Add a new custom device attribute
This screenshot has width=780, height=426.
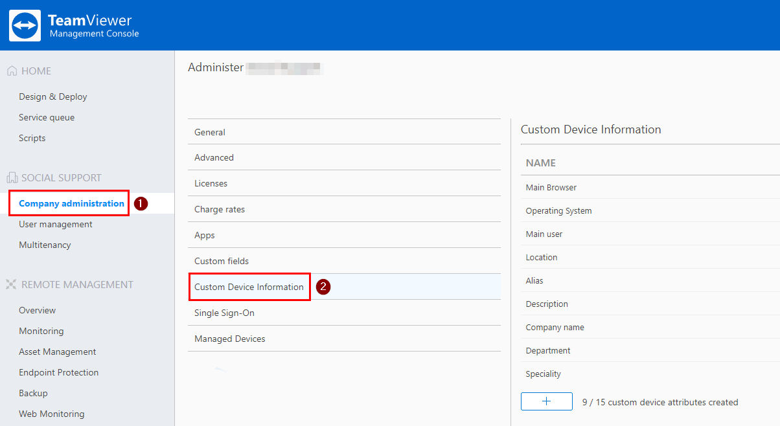tap(547, 401)
